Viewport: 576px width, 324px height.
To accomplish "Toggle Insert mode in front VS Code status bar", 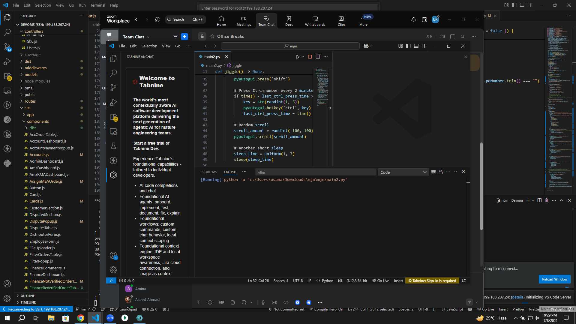I will [x=398, y=281].
